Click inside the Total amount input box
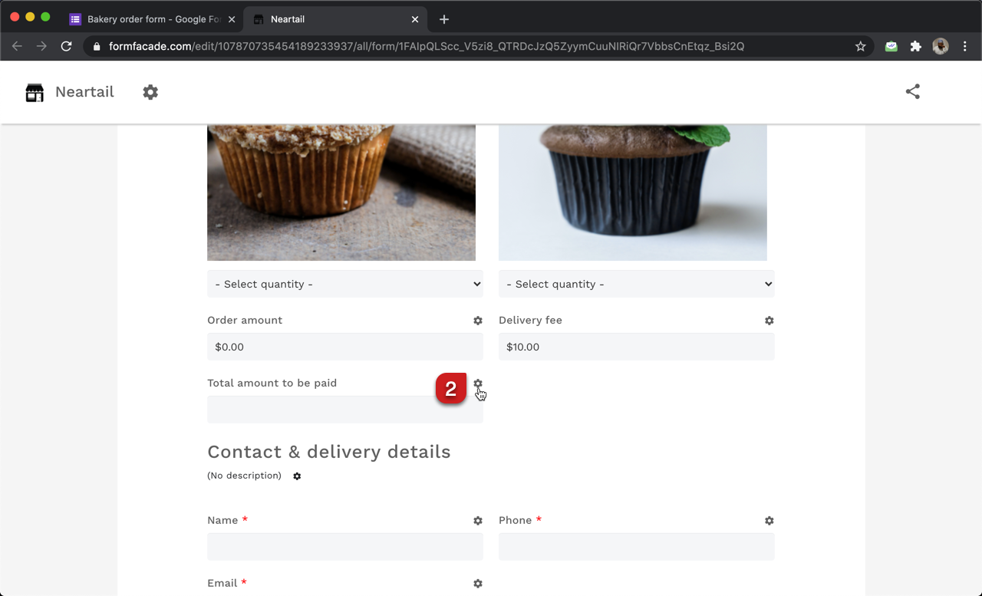The height and width of the screenshot is (596, 982). click(x=345, y=409)
